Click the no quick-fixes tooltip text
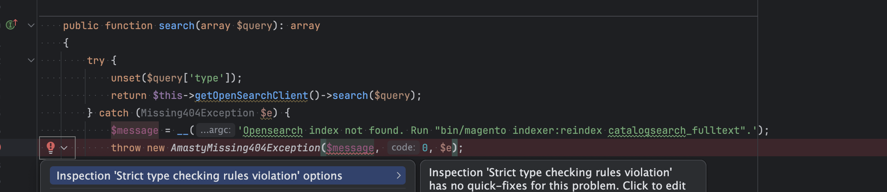Viewport: 887px width, 192px height. 557,179
